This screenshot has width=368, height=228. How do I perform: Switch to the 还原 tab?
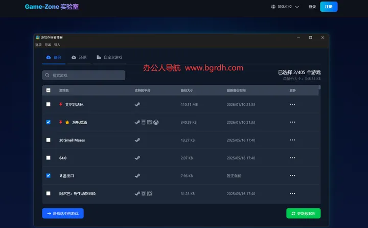(79, 58)
